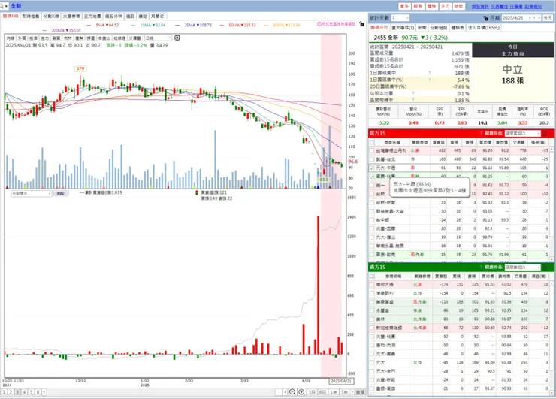
Task: Open help question mark in 賣方15 header
Action: [481, 267]
